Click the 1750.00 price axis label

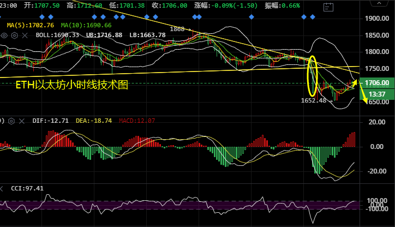coord(377,69)
